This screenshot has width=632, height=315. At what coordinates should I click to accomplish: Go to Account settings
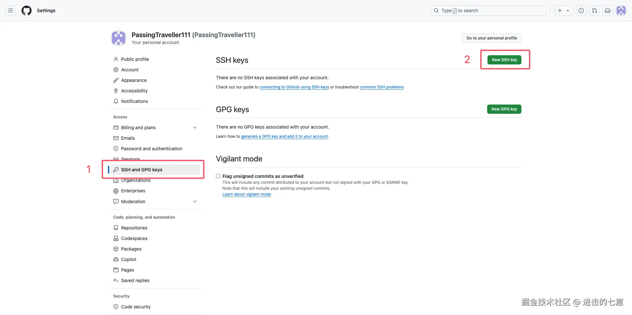(x=130, y=70)
